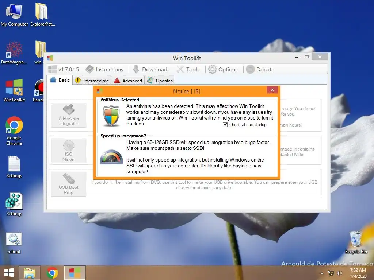The width and height of the screenshot is (374, 280).
Task: Launch Google Chrome from desktop
Action: [x=14, y=131]
